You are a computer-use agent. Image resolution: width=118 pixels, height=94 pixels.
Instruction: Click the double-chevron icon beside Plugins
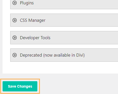point(15,3)
